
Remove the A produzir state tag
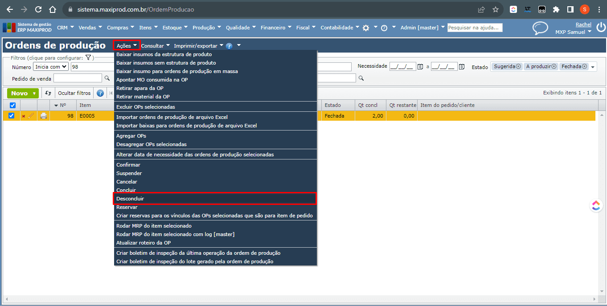554,66
